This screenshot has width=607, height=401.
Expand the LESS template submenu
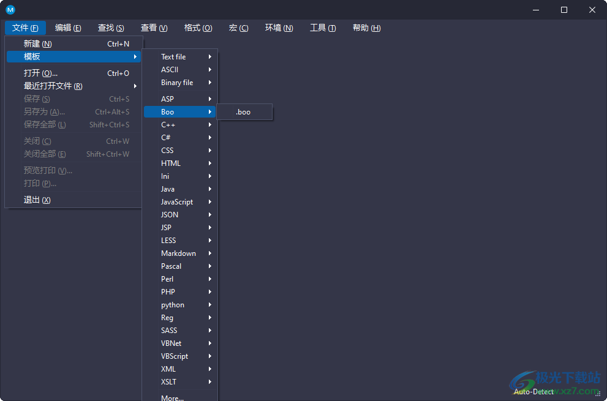(x=180, y=241)
